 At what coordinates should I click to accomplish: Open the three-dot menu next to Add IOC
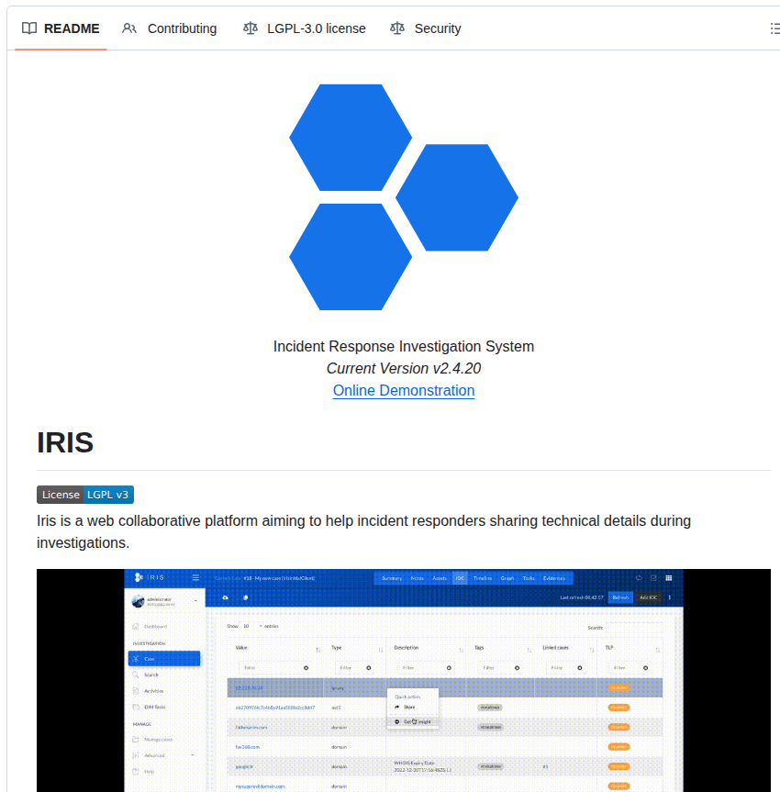tap(669, 598)
